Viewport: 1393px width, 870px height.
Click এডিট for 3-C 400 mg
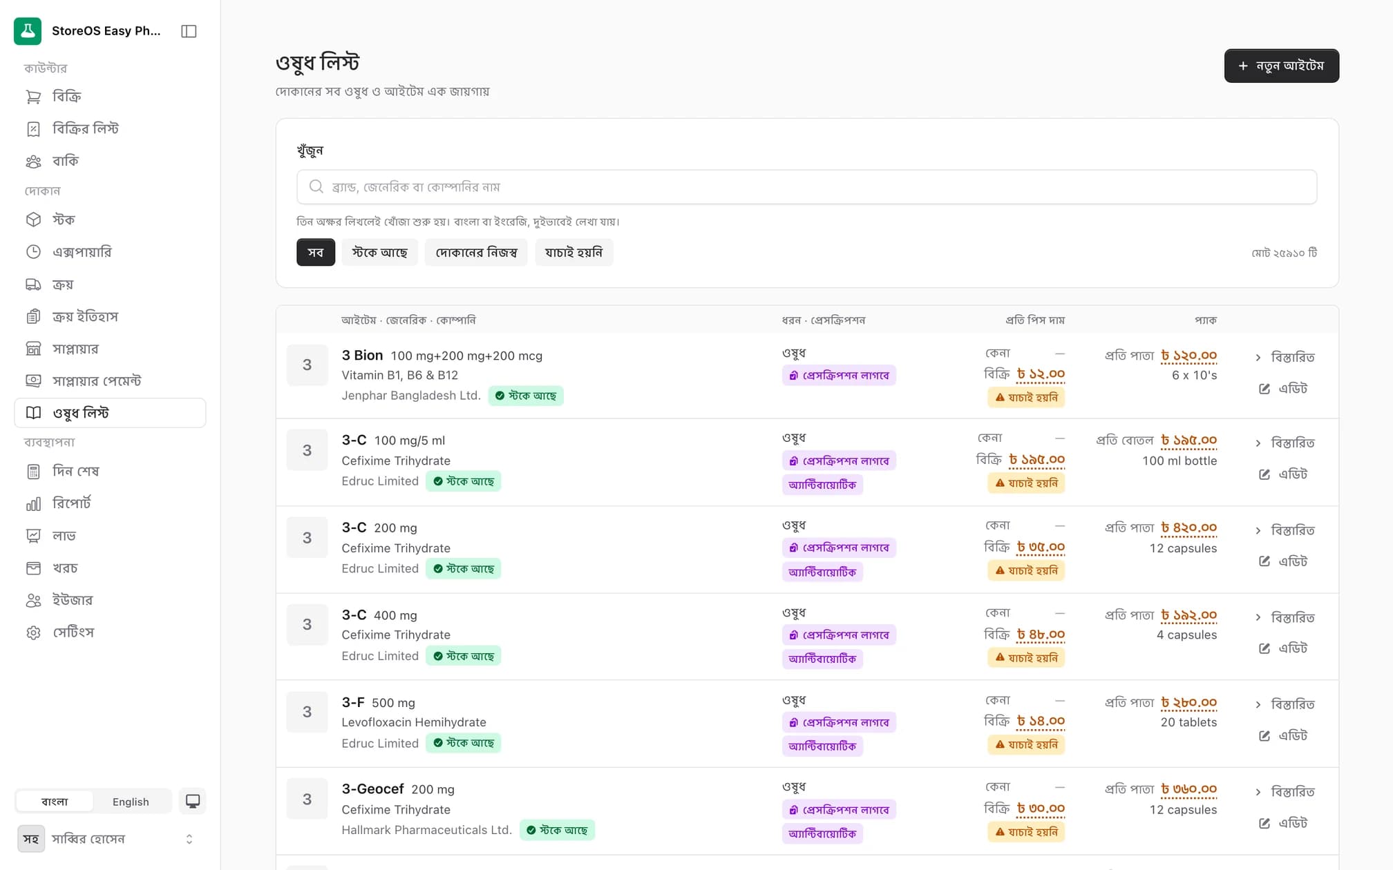pos(1284,648)
